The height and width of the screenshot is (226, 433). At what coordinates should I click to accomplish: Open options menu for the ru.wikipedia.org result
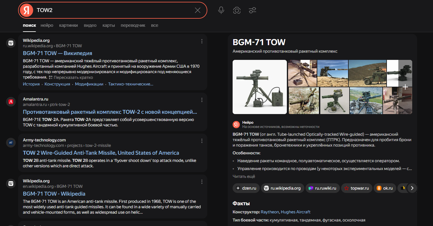pos(202,41)
